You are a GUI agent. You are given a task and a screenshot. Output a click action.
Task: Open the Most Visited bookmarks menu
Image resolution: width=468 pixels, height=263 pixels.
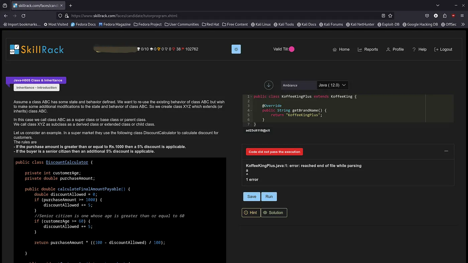[55, 24]
